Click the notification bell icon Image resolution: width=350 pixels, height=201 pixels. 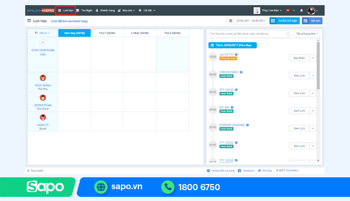tap(301, 10)
